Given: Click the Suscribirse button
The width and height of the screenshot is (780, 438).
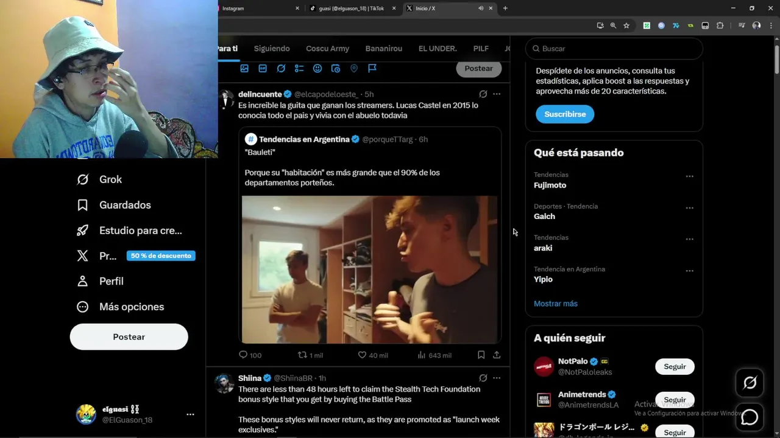Looking at the screenshot, I should [x=565, y=114].
